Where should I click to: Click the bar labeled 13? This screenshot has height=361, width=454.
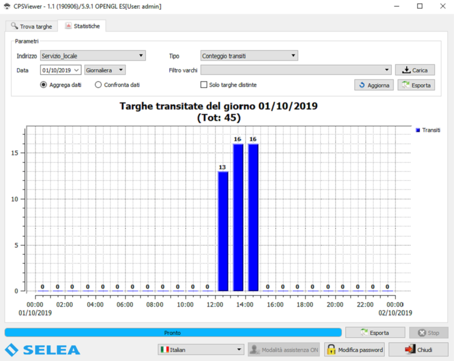point(223,231)
